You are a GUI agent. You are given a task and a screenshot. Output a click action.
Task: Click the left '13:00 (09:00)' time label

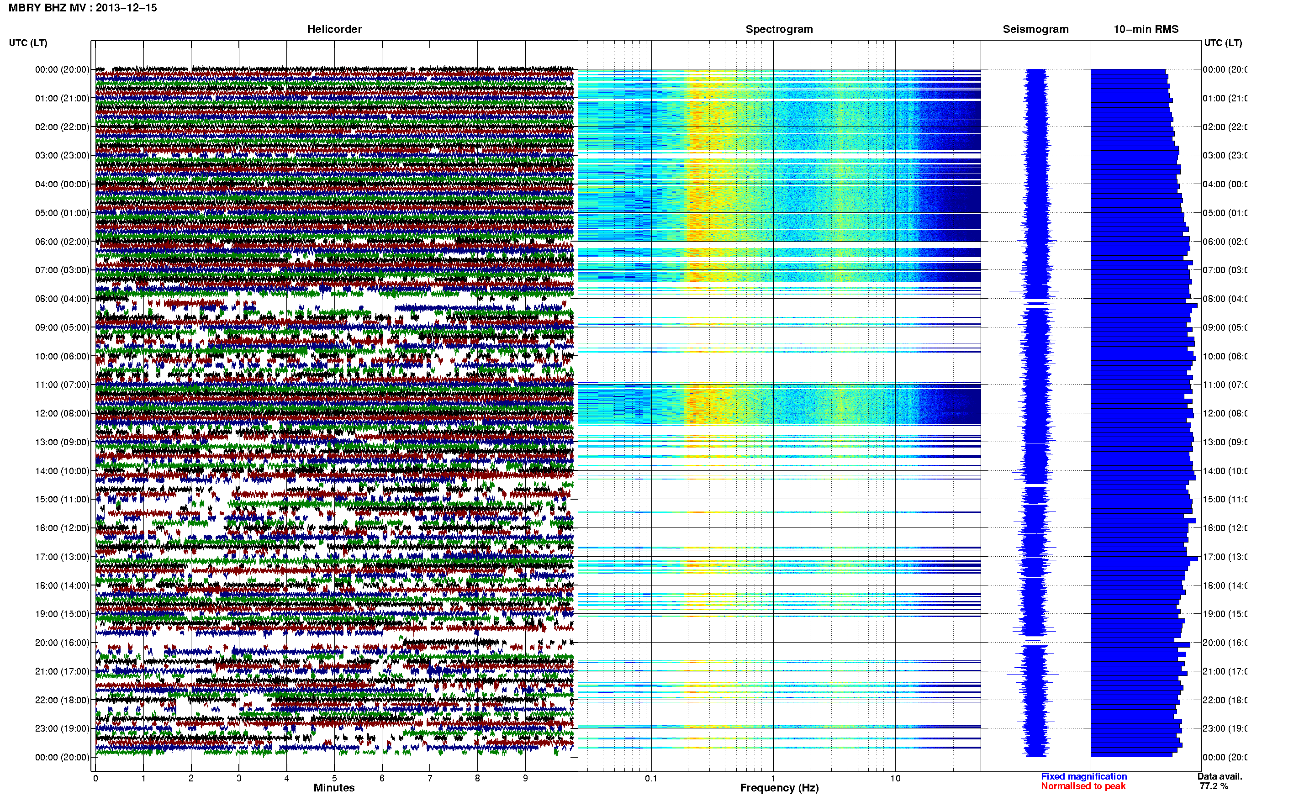tap(62, 442)
